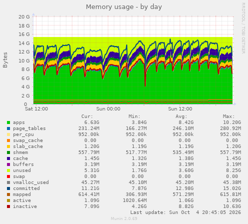Click the shmem legend color swatch
The width and height of the screenshot is (248, 224).
point(8,152)
